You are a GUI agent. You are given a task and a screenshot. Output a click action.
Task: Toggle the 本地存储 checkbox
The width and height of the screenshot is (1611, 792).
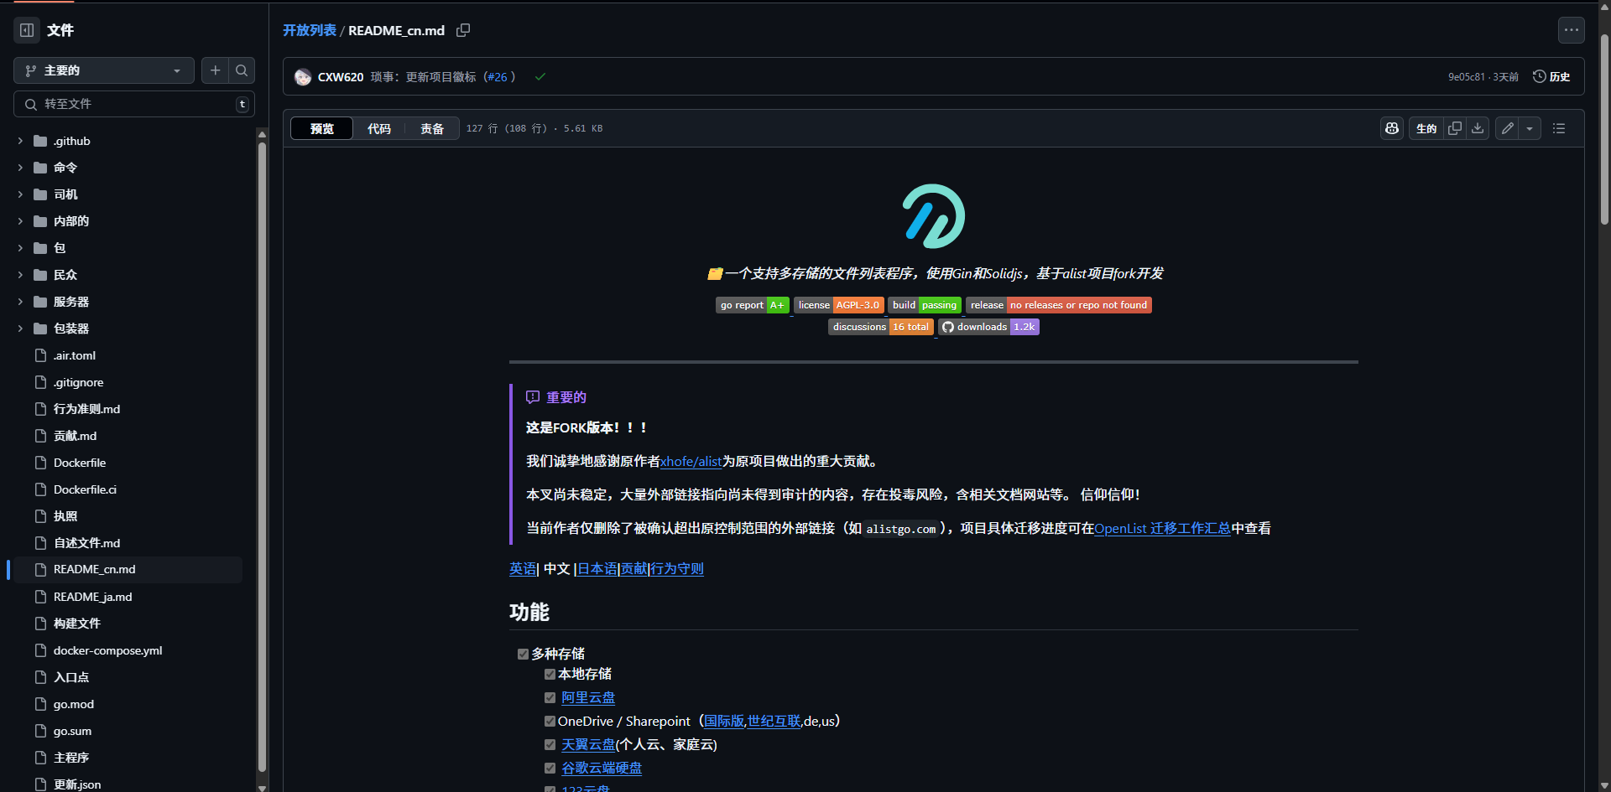click(x=550, y=674)
